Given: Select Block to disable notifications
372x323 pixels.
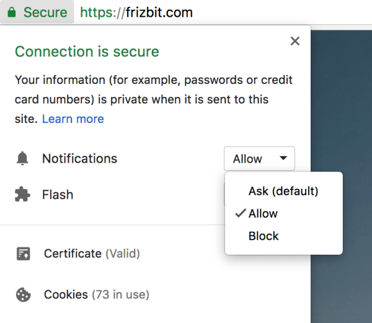Looking at the screenshot, I should 263,236.
